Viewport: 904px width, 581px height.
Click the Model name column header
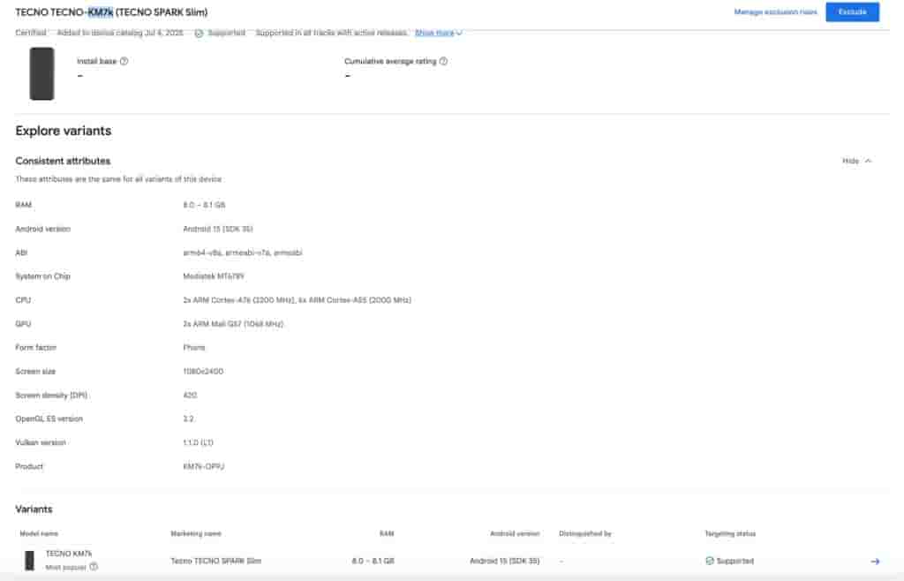39,533
